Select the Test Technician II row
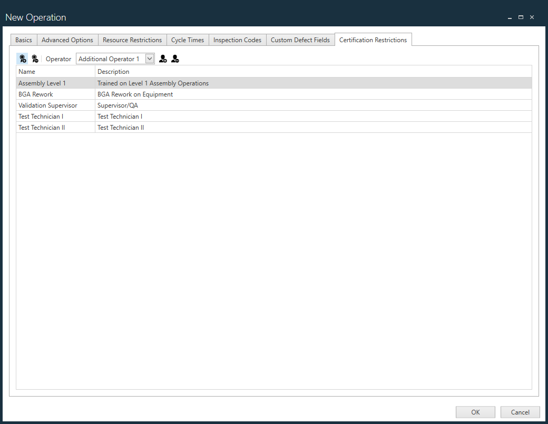The width and height of the screenshot is (548, 424). pos(55,127)
